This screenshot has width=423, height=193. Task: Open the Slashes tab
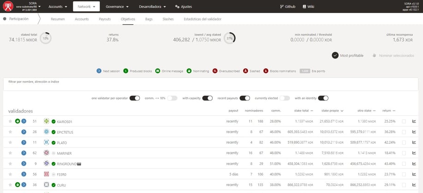click(168, 19)
